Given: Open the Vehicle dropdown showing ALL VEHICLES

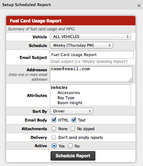Looking at the screenshot, I should pos(90,37).
